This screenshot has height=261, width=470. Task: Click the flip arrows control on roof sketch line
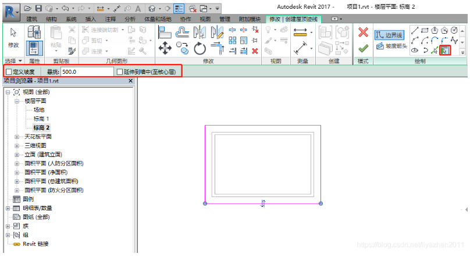(x=263, y=203)
